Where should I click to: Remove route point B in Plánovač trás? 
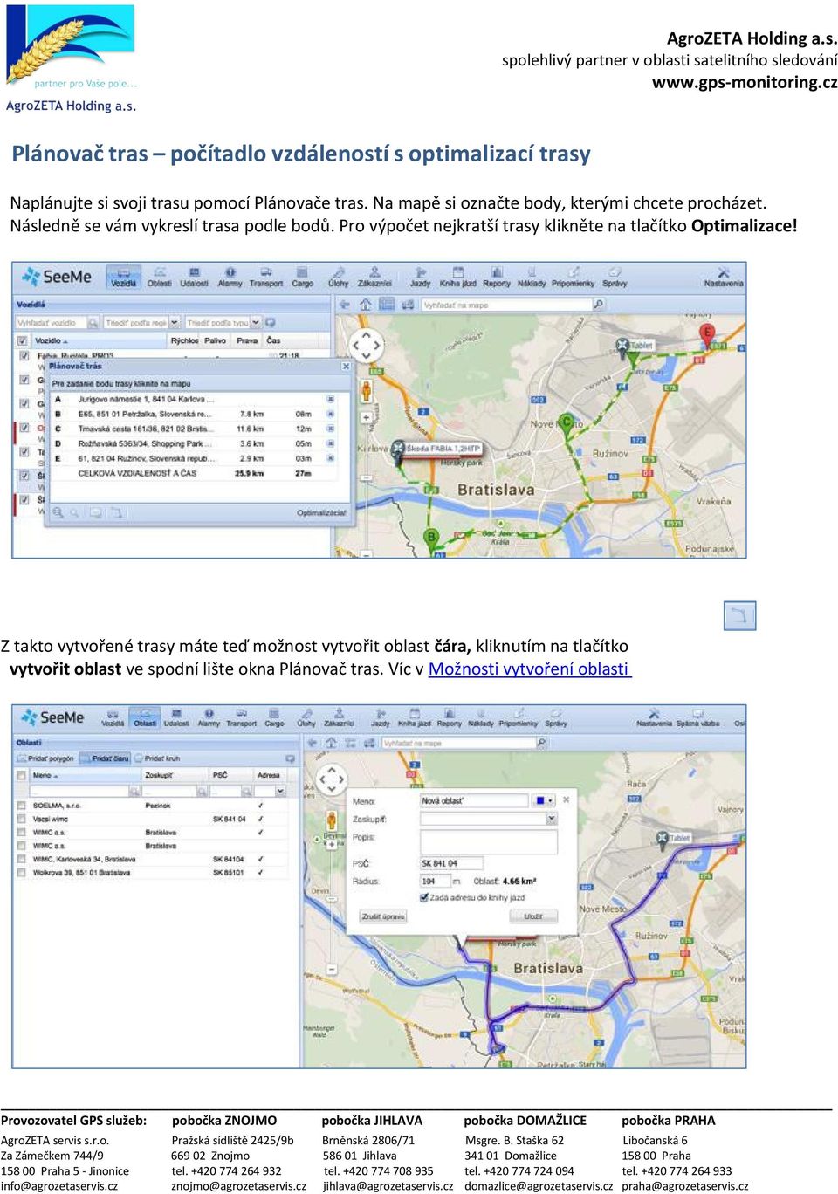coord(330,414)
